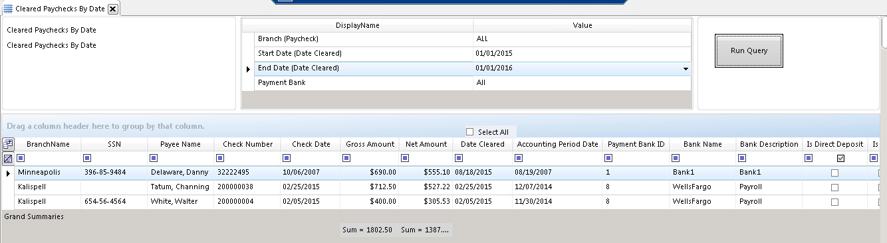
Task: Edit Start Date value 01/01/2015
Action: [x=582, y=54]
